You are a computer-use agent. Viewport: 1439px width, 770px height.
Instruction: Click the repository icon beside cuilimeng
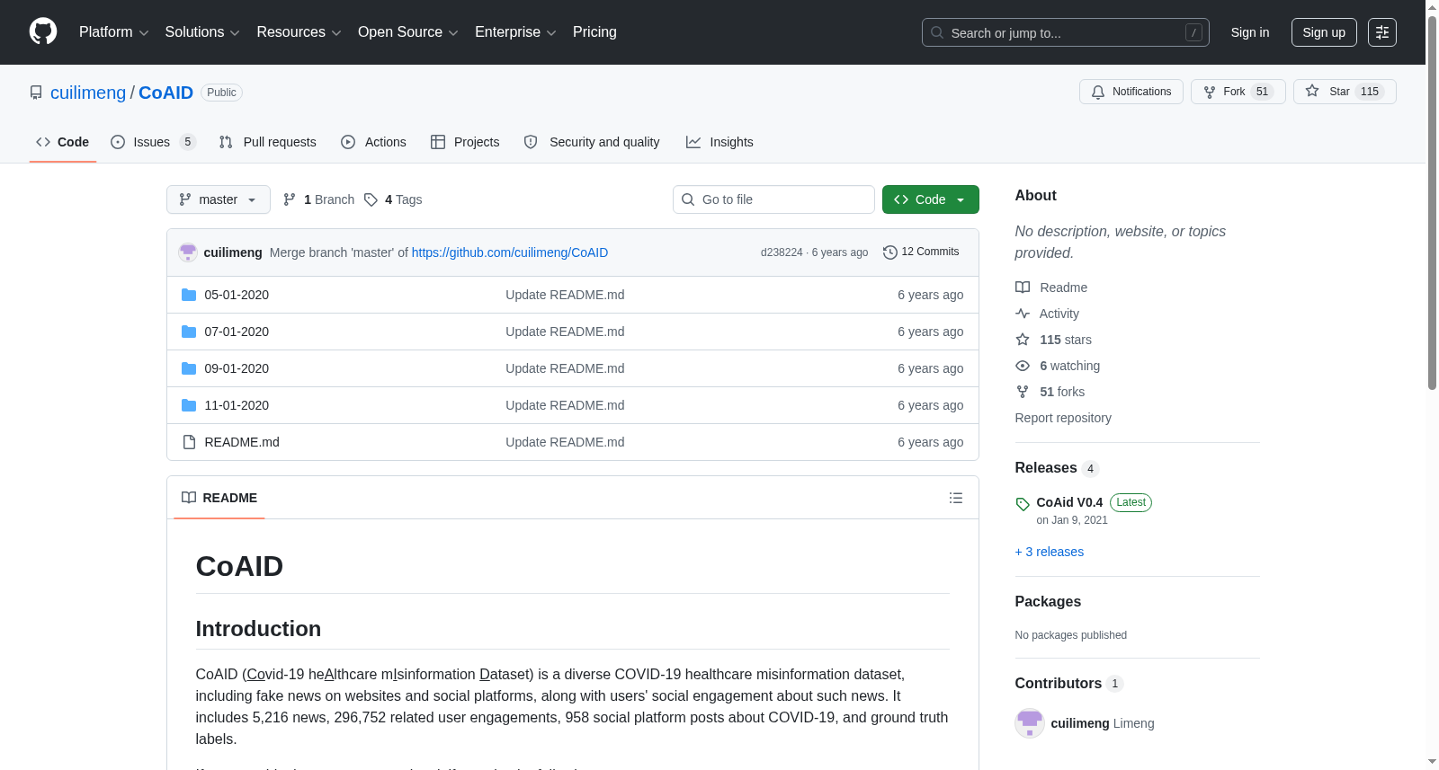point(36,93)
